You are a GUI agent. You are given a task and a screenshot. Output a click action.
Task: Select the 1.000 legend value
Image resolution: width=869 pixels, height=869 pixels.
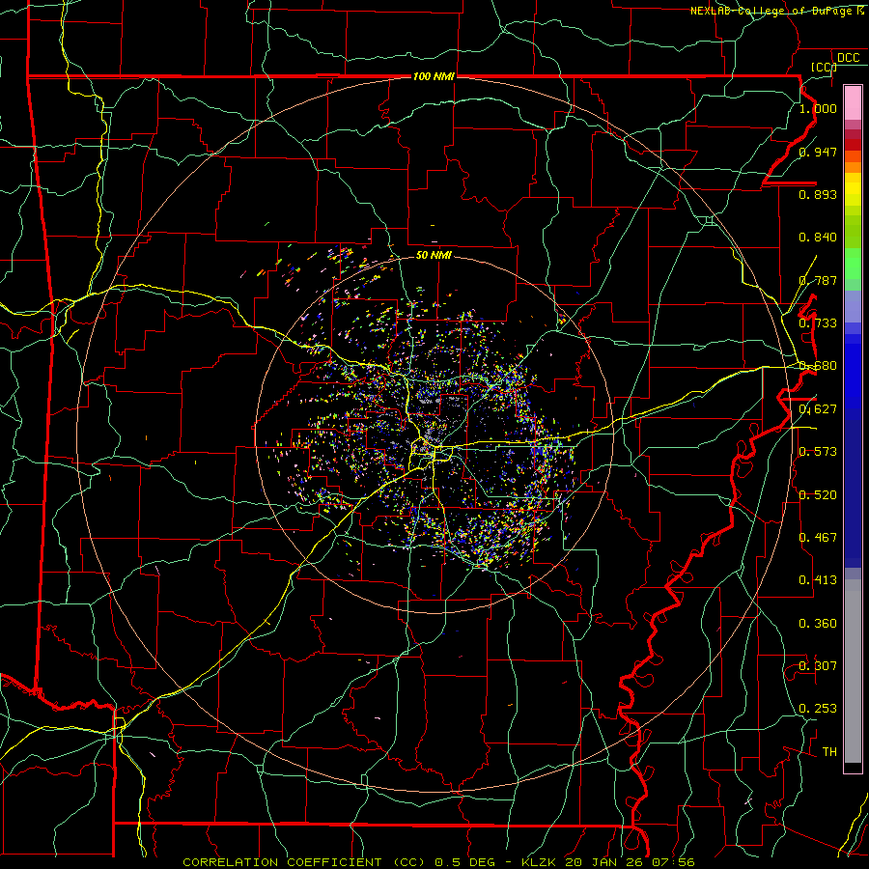click(x=818, y=108)
